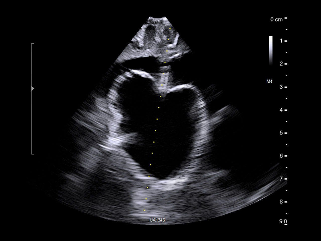This screenshot has width=321, height=241.
Task: Click the focal zone arrow marker
Action: [33, 88]
